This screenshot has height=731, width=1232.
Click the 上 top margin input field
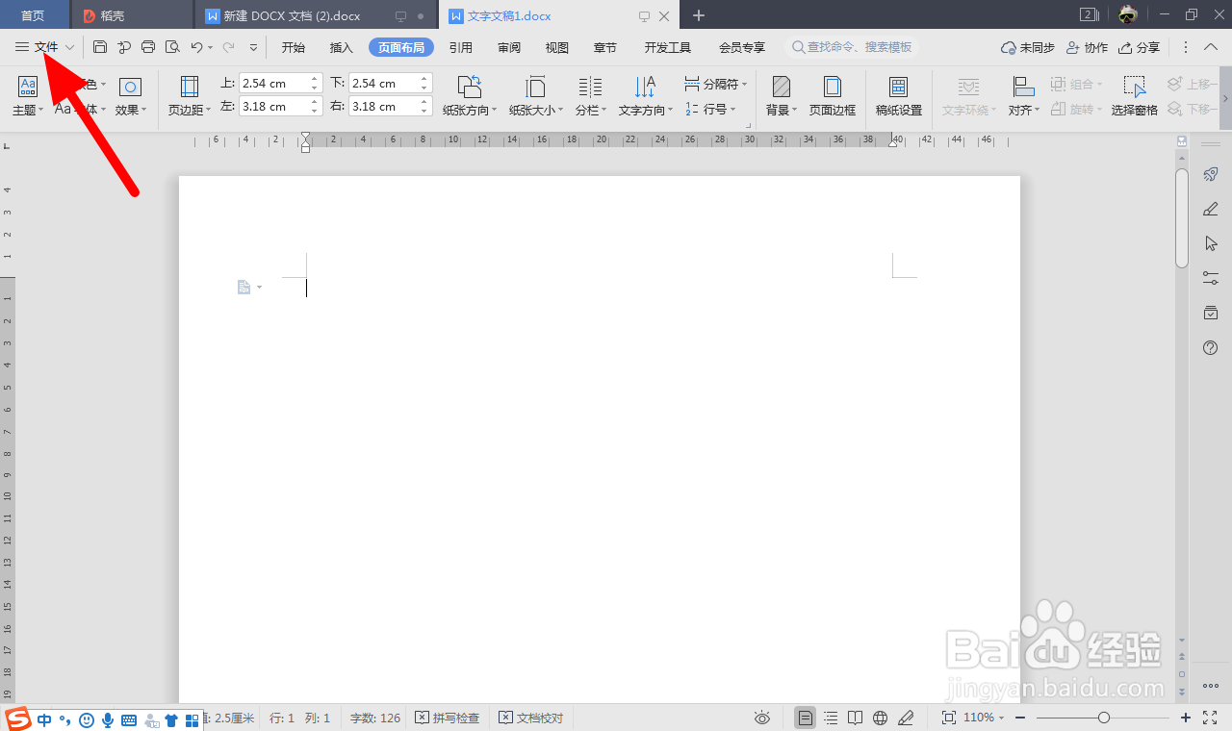(273, 84)
